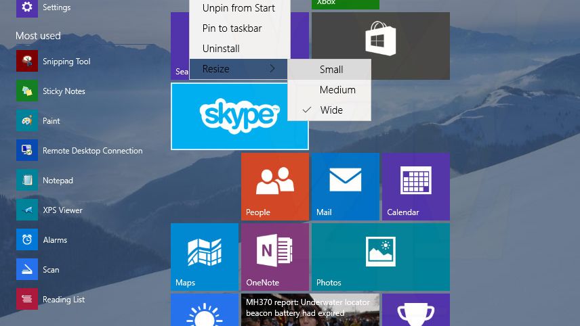Open the Calendar tile

click(x=416, y=187)
